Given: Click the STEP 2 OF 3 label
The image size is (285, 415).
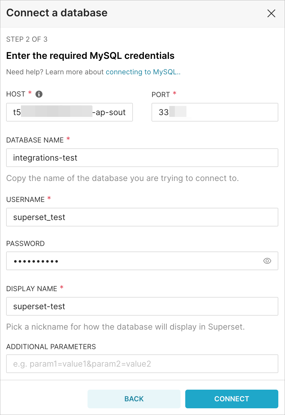Looking at the screenshot, I should click(27, 39).
